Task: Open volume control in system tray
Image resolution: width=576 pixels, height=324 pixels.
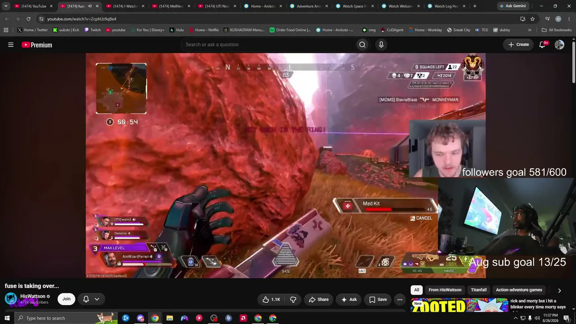Action: pos(537,318)
